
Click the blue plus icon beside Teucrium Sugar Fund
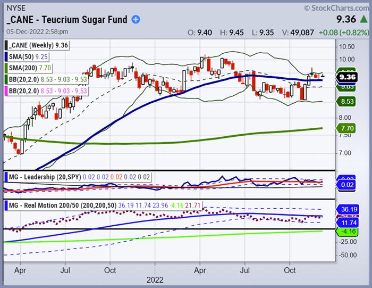tap(136, 20)
